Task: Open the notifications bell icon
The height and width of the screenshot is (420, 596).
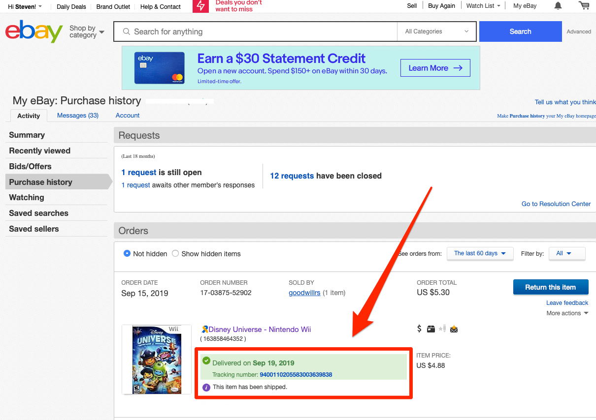Action: pos(558,6)
